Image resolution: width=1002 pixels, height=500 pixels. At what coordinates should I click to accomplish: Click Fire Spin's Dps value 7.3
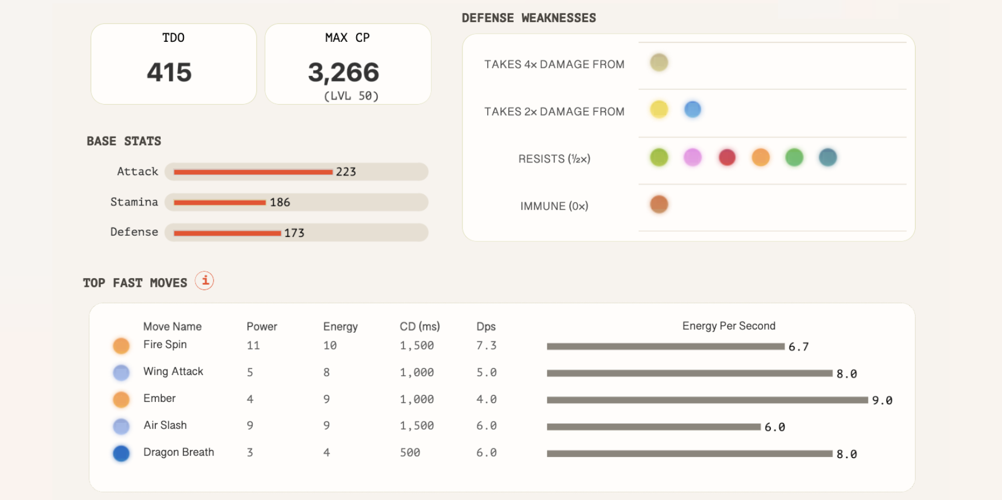click(486, 345)
